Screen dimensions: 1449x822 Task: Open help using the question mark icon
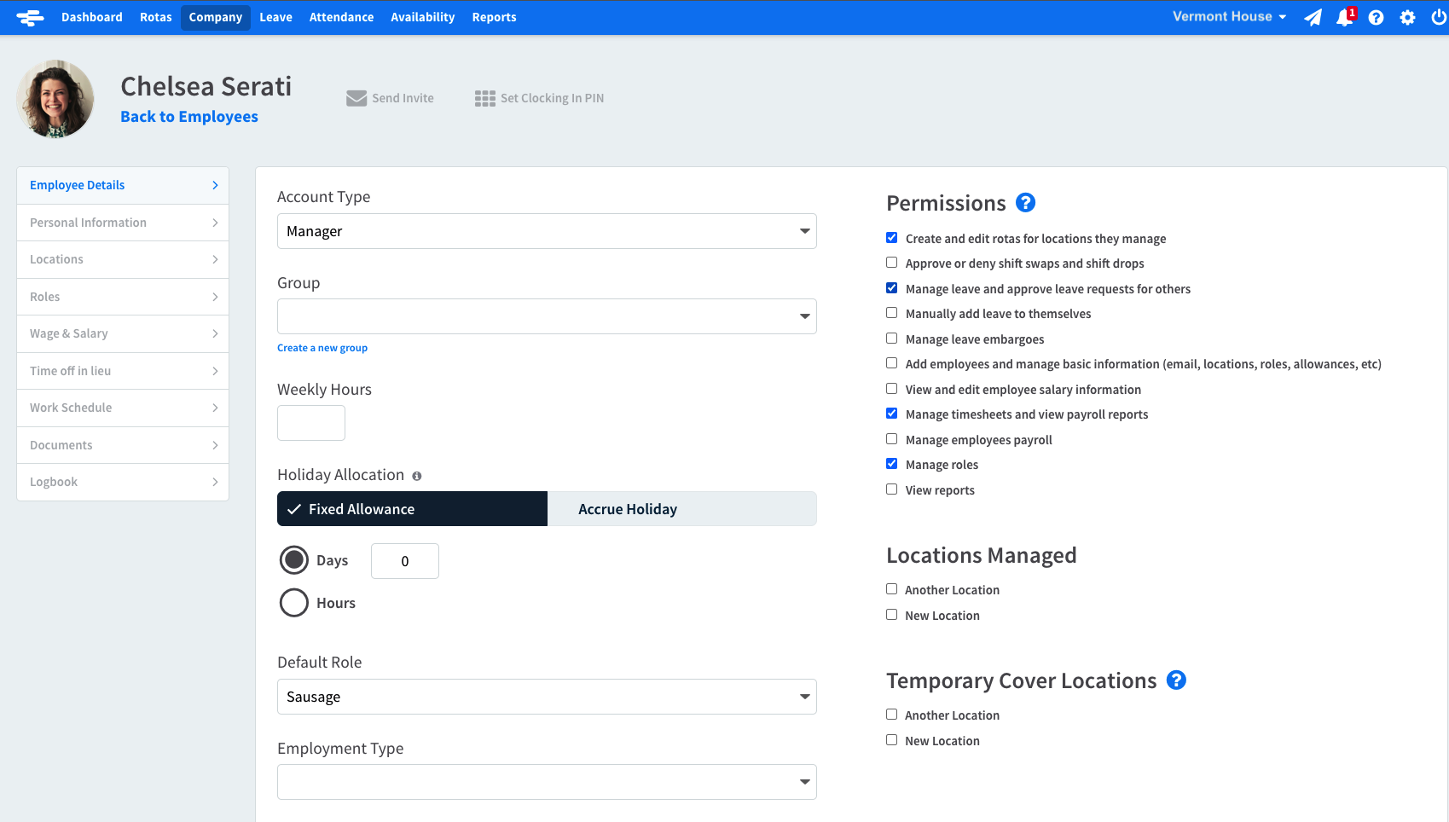[1376, 17]
